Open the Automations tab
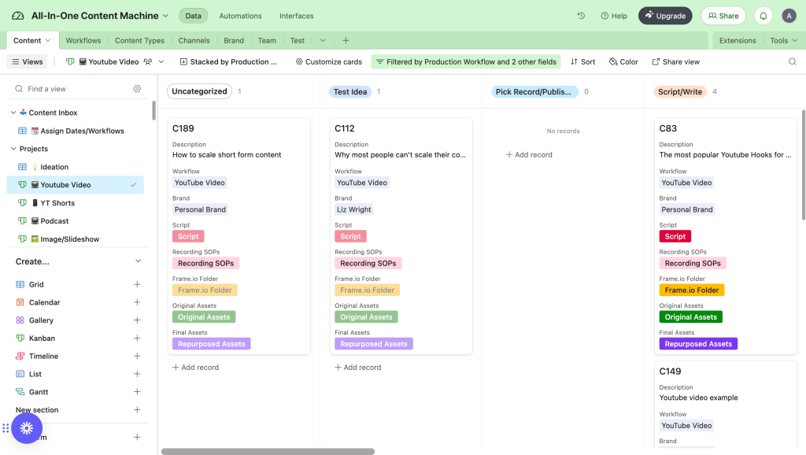Screen dimensions: 806x455 [240, 16]
